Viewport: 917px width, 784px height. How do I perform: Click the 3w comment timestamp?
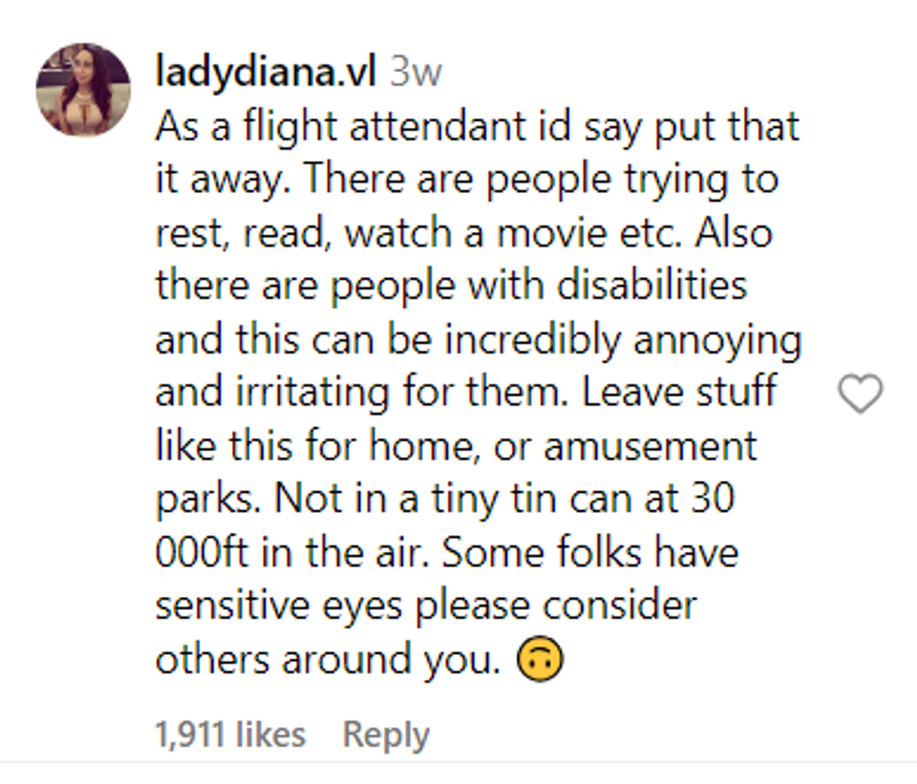tap(415, 73)
